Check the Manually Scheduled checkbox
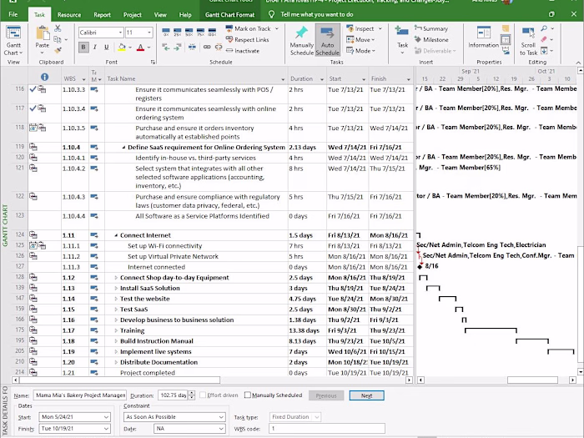This screenshot has width=584, height=438. click(249, 395)
